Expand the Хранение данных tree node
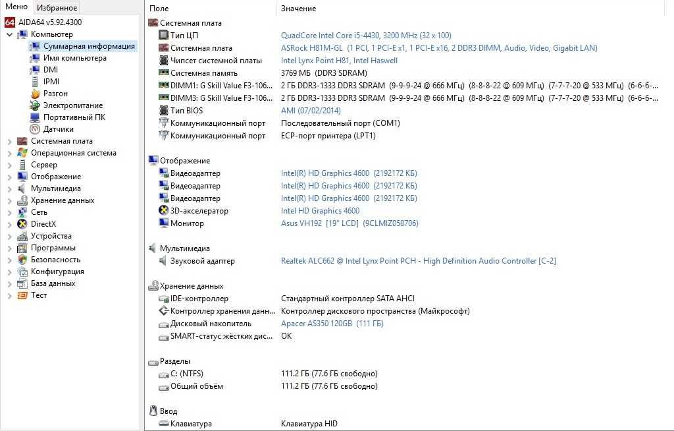 pos(9,200)
